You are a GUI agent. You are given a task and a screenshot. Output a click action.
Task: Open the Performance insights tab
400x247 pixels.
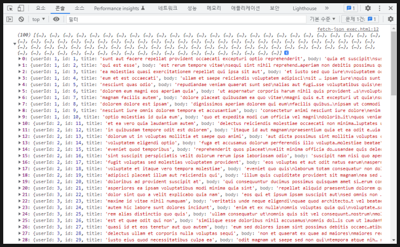pos(119,9)
